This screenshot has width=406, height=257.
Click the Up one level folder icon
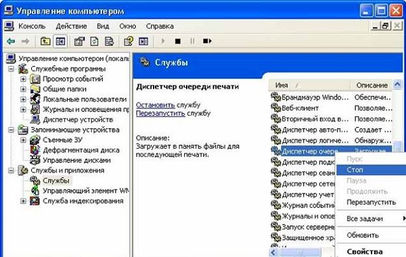click(x=45, y=41)
